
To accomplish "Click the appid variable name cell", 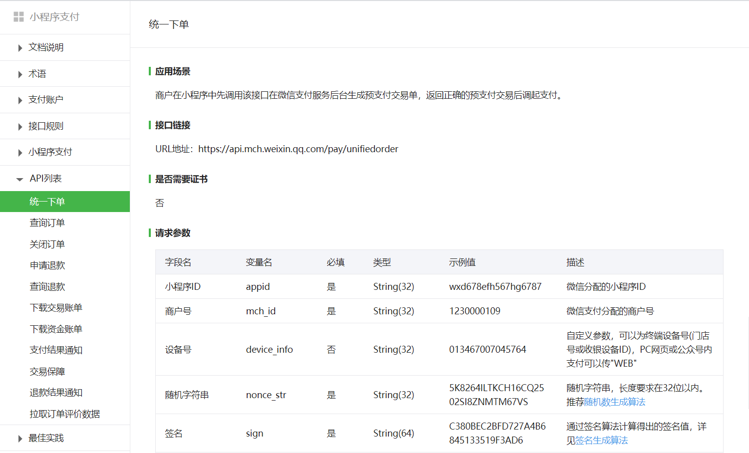I will [258, 287].
